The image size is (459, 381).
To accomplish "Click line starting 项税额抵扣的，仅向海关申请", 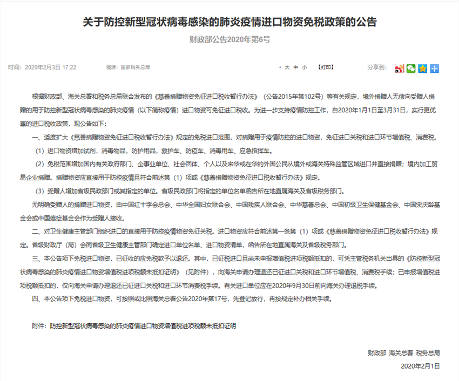I will (199, 285).
